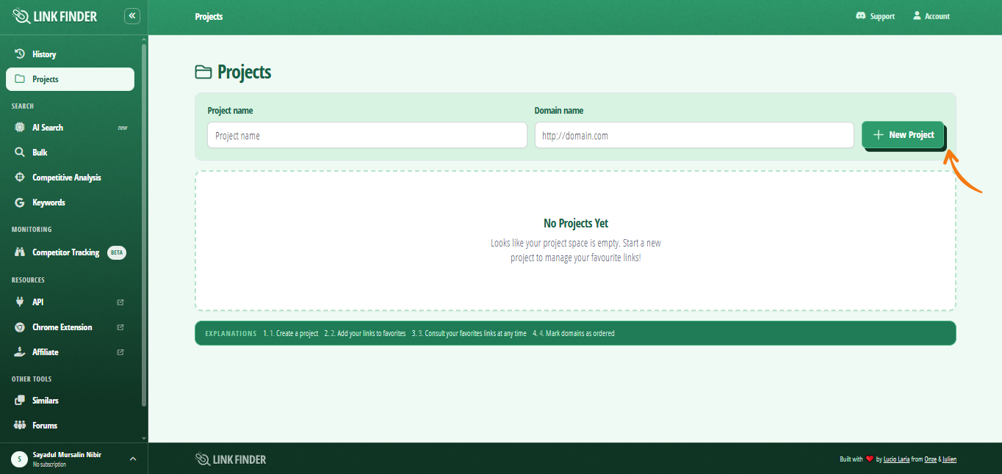Open Chrome Extension link
Image resolution: width=1002 pixels, height=474 pixels.
[70, 327]
